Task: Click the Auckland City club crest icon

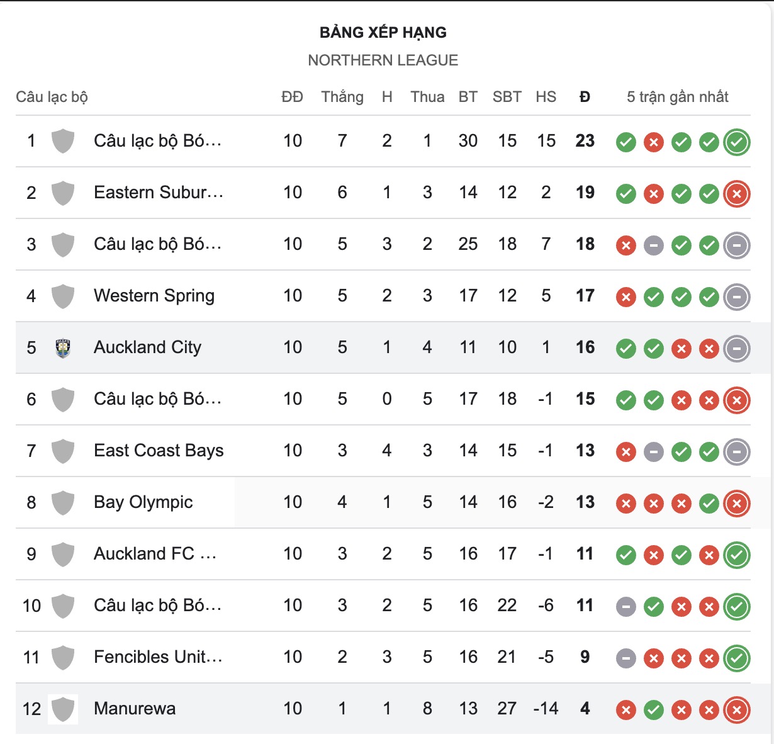Action: tap(63, 348)
